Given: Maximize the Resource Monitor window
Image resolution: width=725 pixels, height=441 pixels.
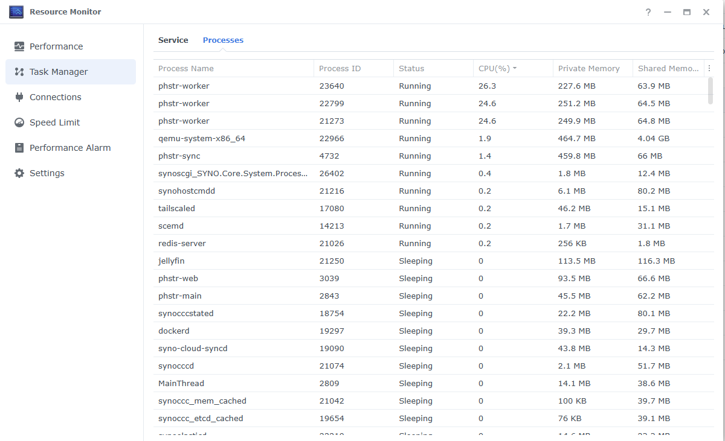Looking at the screenshot, I should pyautogui.click(x=687, y=12).
